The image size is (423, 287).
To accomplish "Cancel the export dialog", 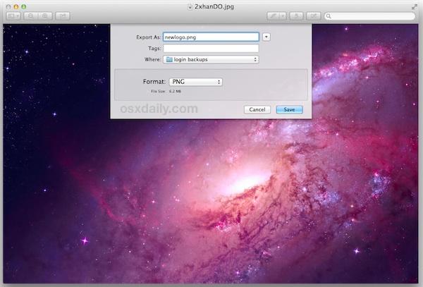I will tap(257, 109).
